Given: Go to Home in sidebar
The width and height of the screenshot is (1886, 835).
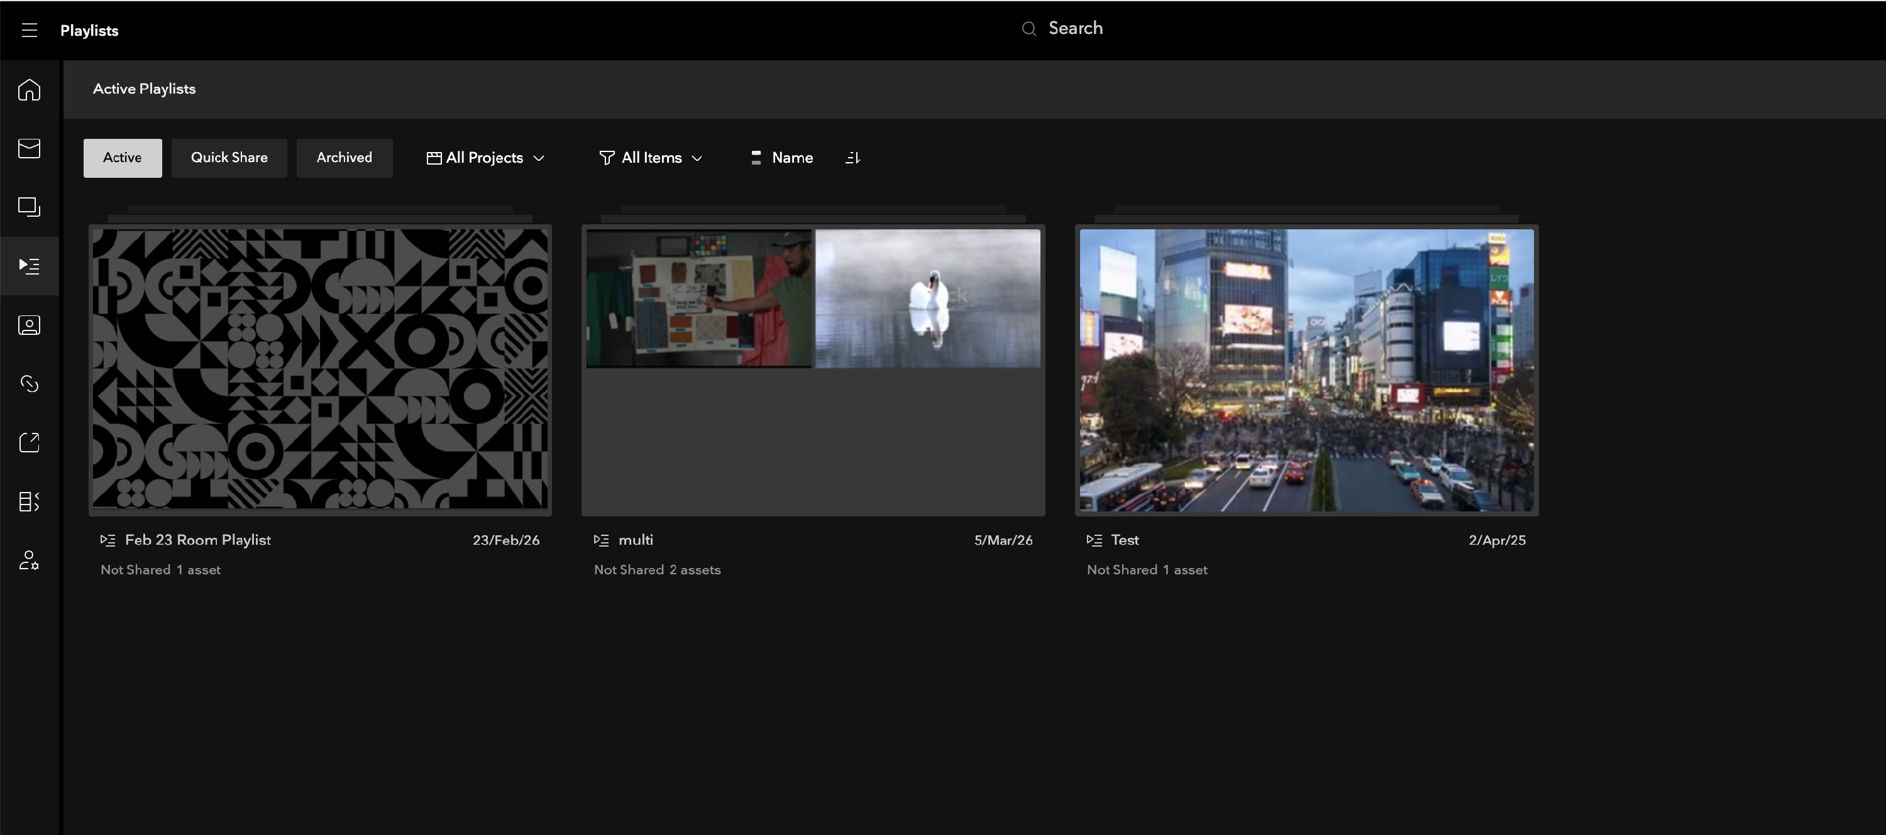Looking at the screenshot, I should click(x=30, y=90).
